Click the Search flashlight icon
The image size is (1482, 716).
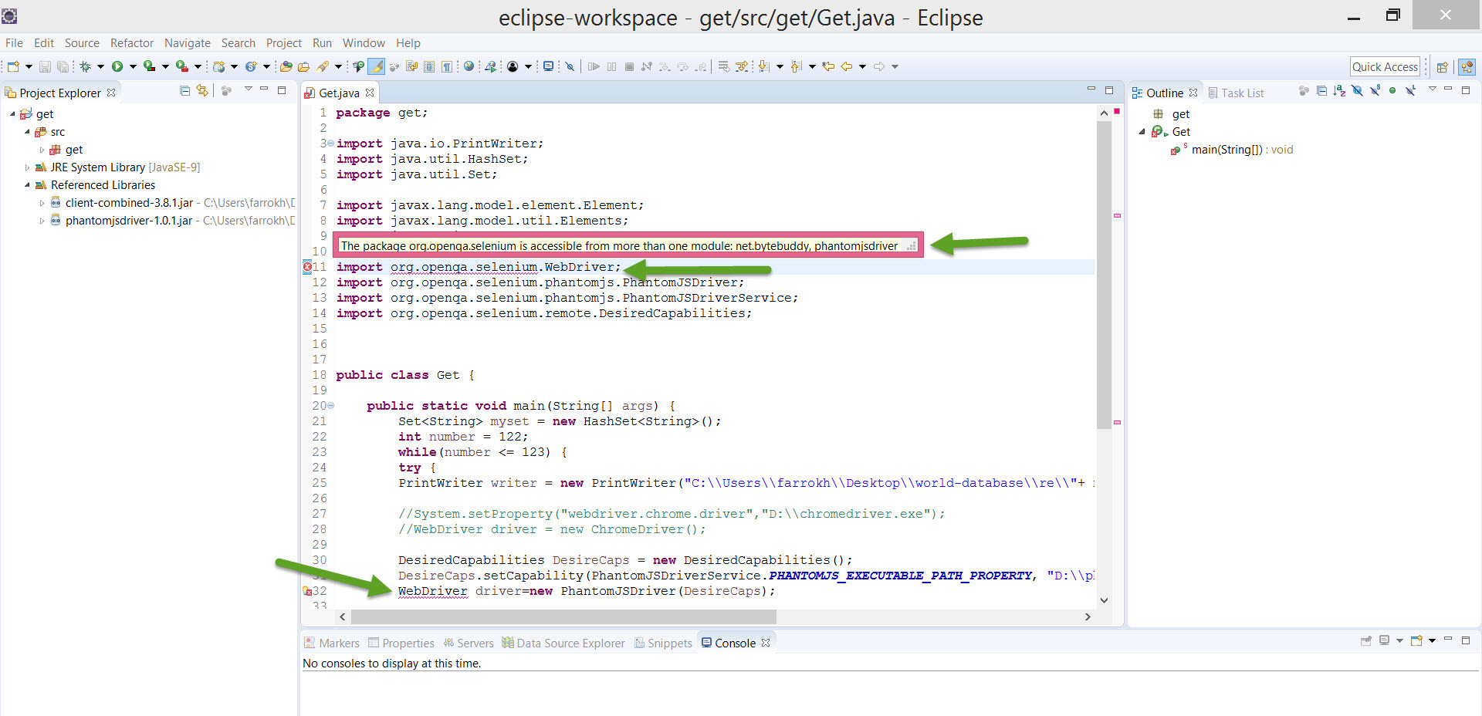(x=323, y=66)
